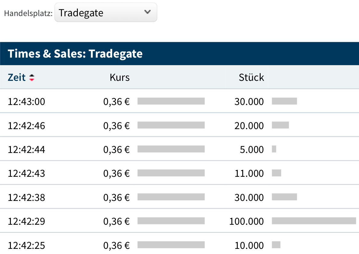Viewport: 359px width, 254px height.
Task: Click the 5.000 Stück volume value
Action: point(252,150)
